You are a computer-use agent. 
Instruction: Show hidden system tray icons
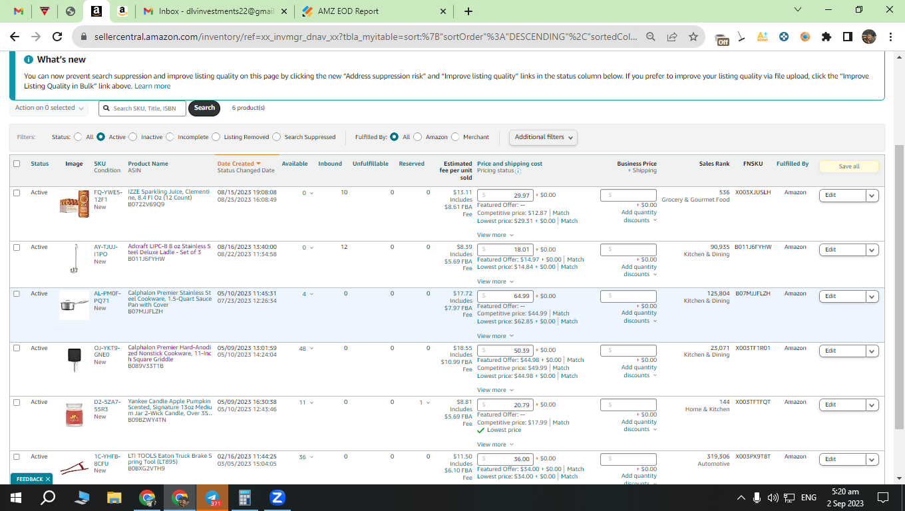click(741, 498)
